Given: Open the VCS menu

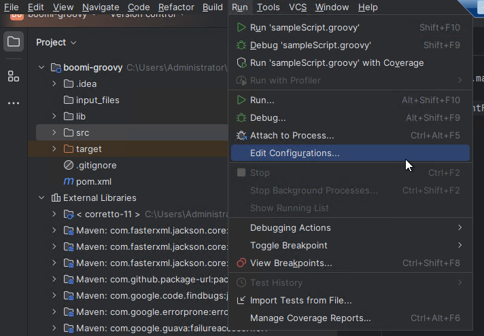Looking at the screenshot, I should click(x=298, y=7).
